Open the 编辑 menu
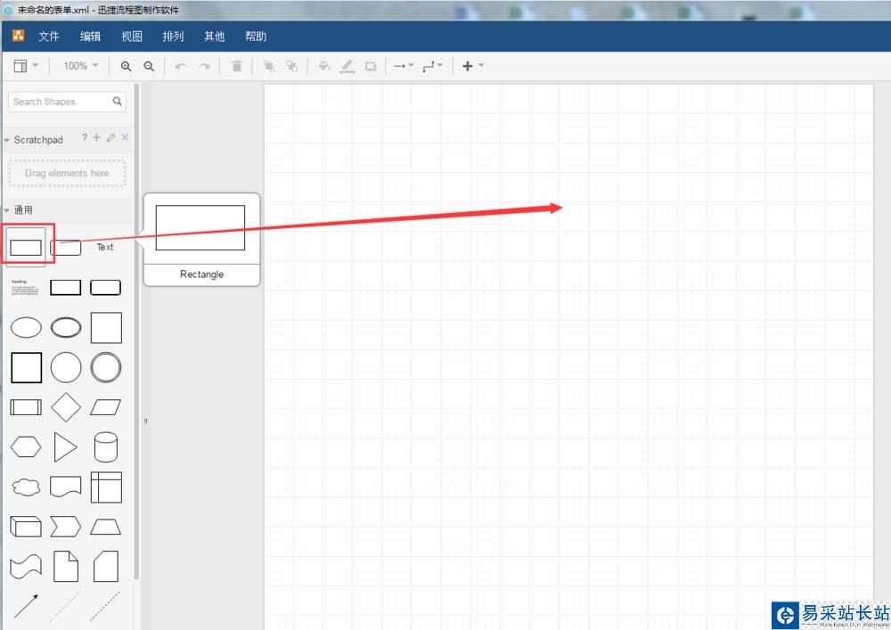Viewport: 891px width, 630px height. 90,37
